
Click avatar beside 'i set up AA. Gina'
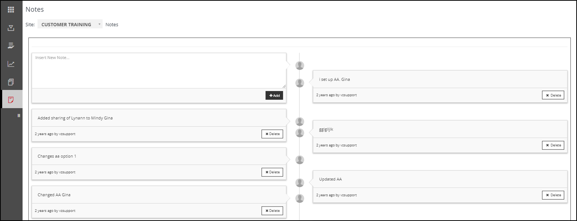point(300,83)
